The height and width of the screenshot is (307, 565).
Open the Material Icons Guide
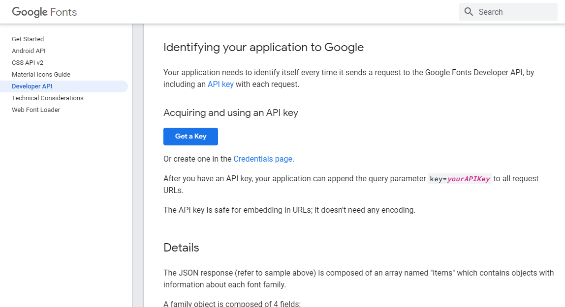tap(41, 74)
